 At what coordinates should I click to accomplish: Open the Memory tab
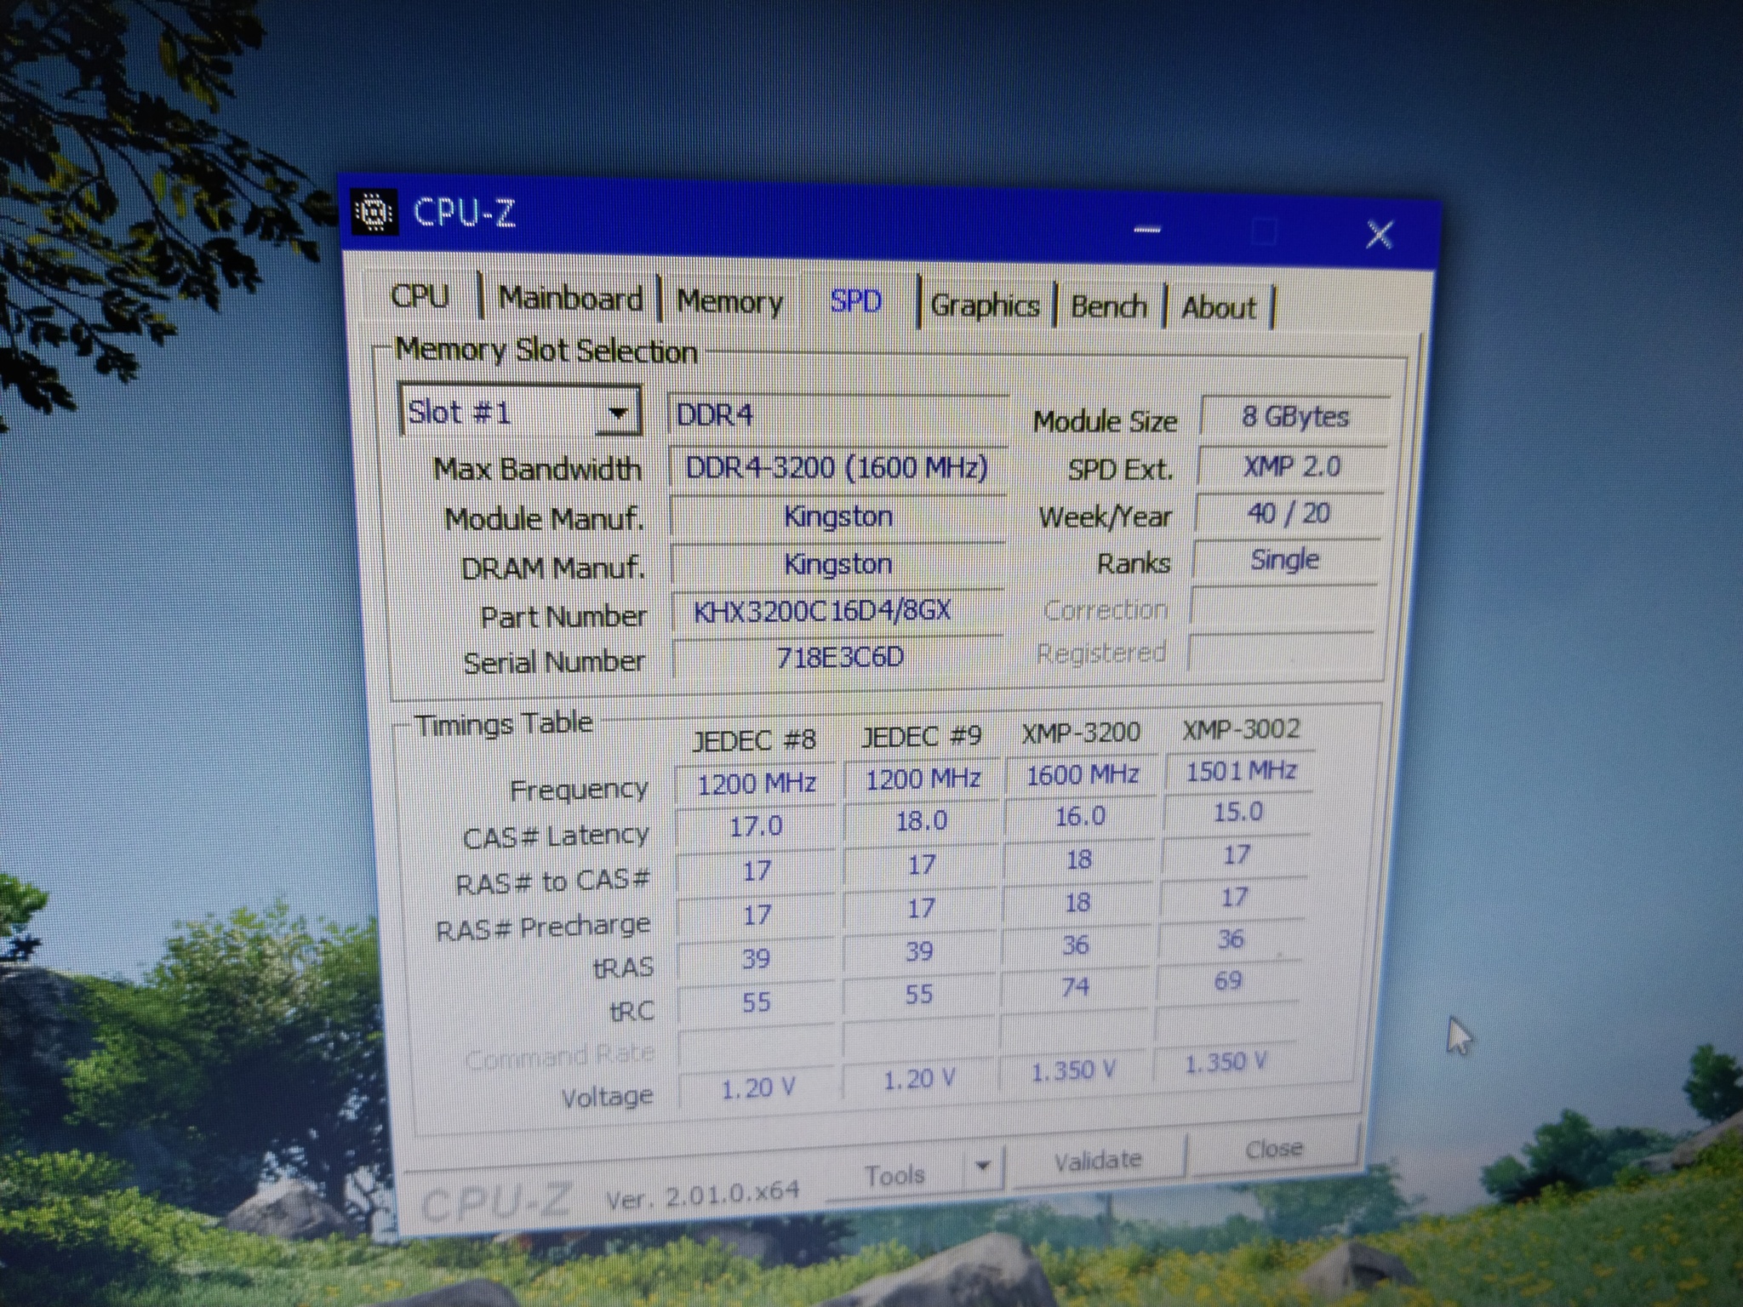729,302
